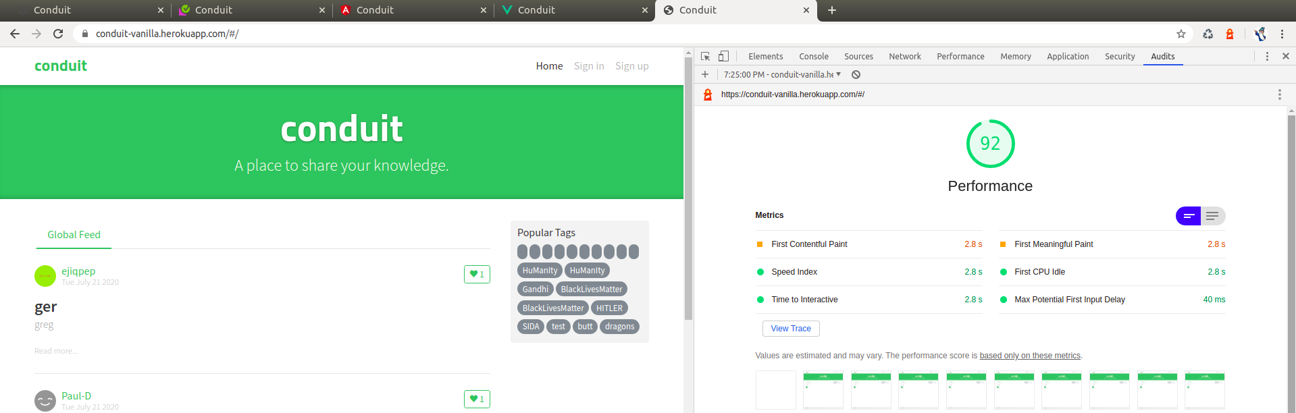The image size is (1296, 413).
Task: Click the View Trace button
Action: [791, 329]
